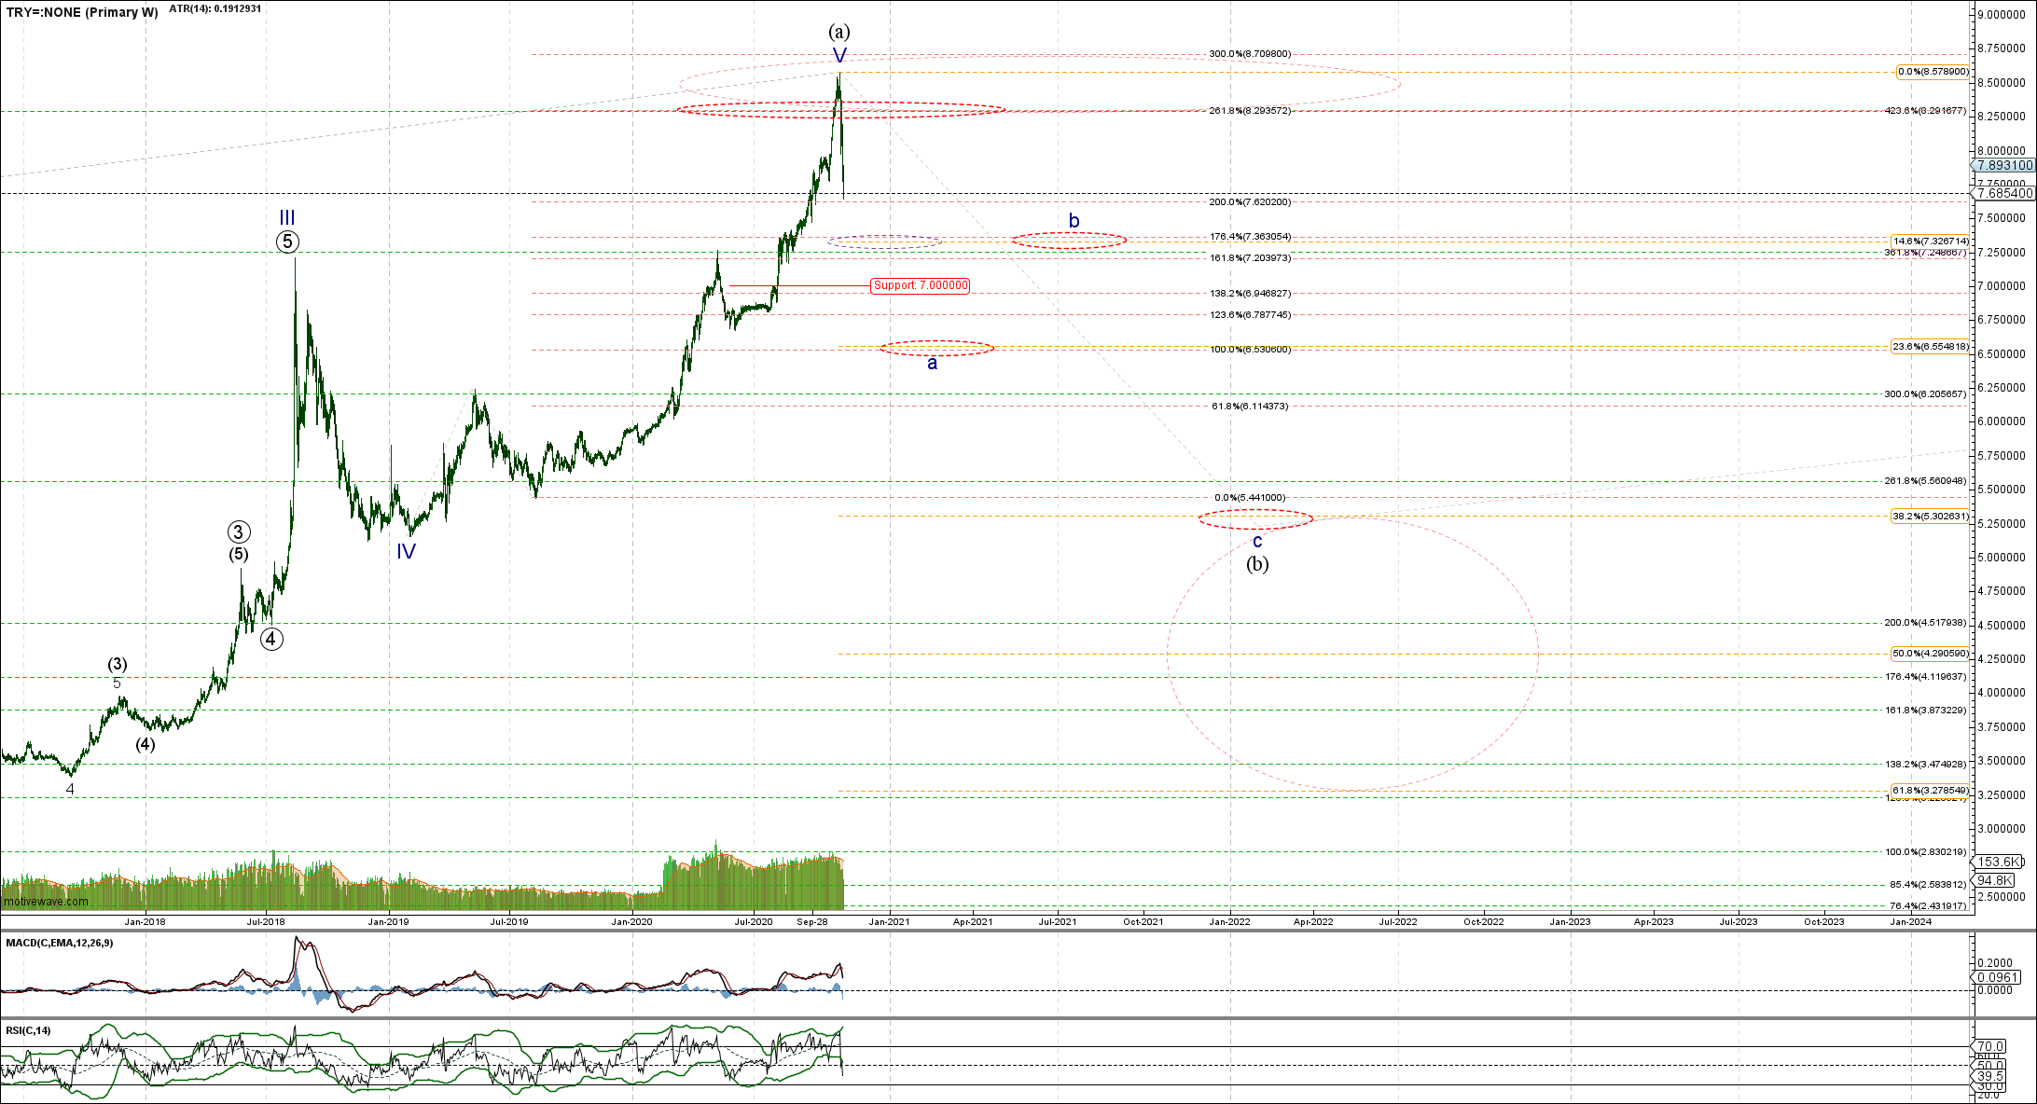Select the red ellipse above blue a

(936, 348)
